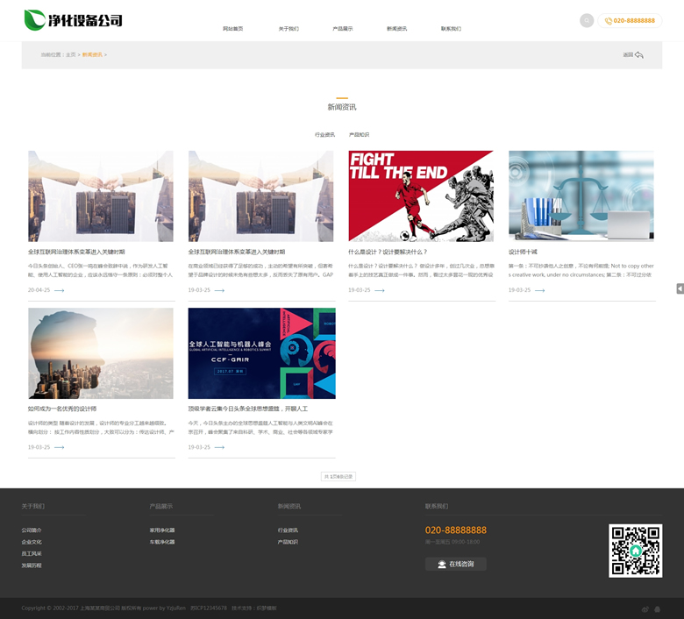
Task: Switch to the 产品知识 category tab
Action: click(x=359, y=135)
